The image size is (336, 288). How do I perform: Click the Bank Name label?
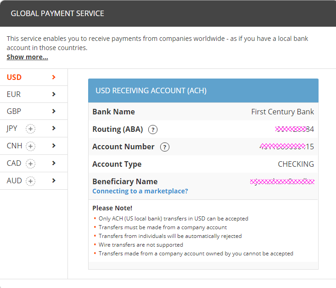pyautogui.click(x=113, y=112)
